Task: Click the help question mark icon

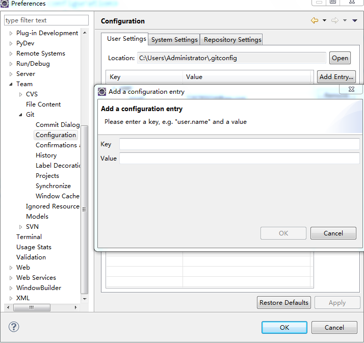Action: point(14,327)
